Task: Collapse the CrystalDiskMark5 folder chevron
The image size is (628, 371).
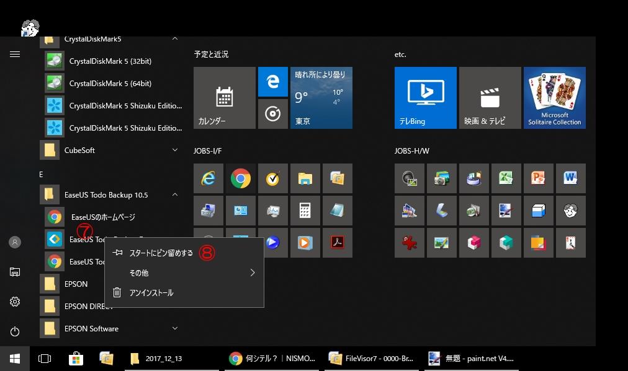Action: (175, 39)
